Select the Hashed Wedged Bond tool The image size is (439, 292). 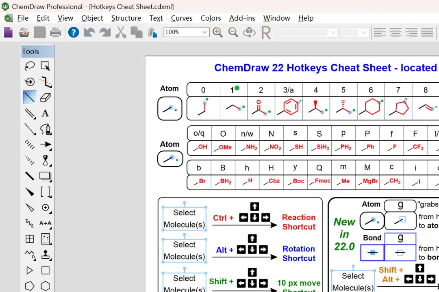[30, 160]
